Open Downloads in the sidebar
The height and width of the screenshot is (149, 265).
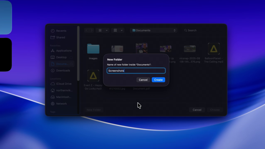(x=63, y=70)
